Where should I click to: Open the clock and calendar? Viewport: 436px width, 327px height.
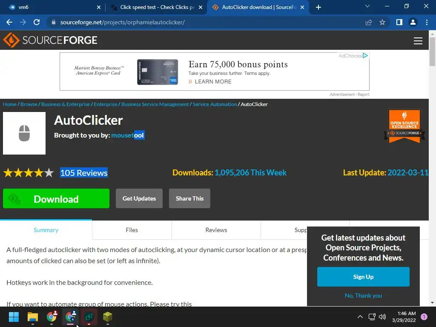[x=404, y=317]
